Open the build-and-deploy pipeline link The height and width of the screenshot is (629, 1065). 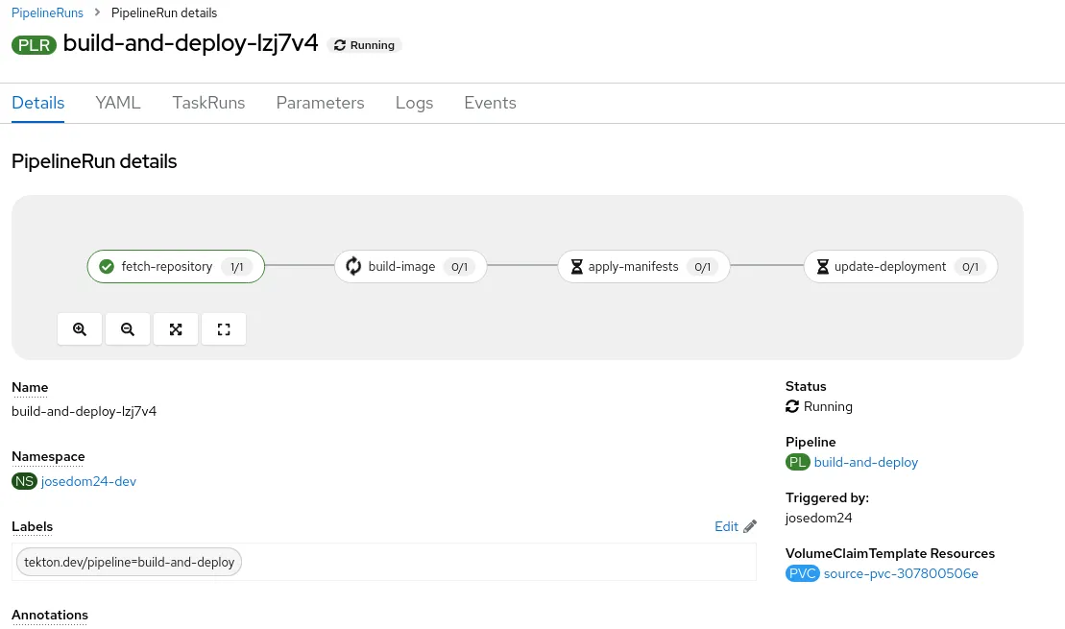click(x=865, y=462)
